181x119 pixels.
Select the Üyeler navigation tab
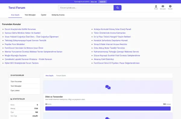[x=44, y=15]
